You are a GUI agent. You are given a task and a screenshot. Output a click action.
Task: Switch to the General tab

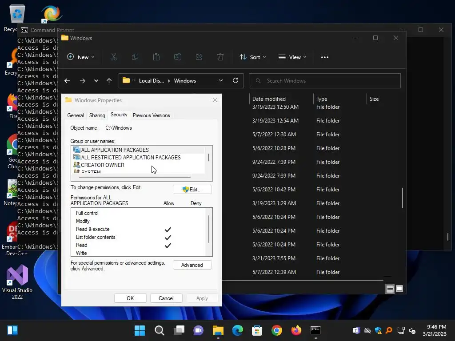pos(76,115)
